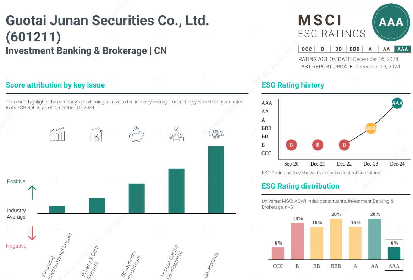The image size is (413, 280).
Task: Click the BBB cell in rating scale
Action: pyautogui.click(x=354, y=49)
